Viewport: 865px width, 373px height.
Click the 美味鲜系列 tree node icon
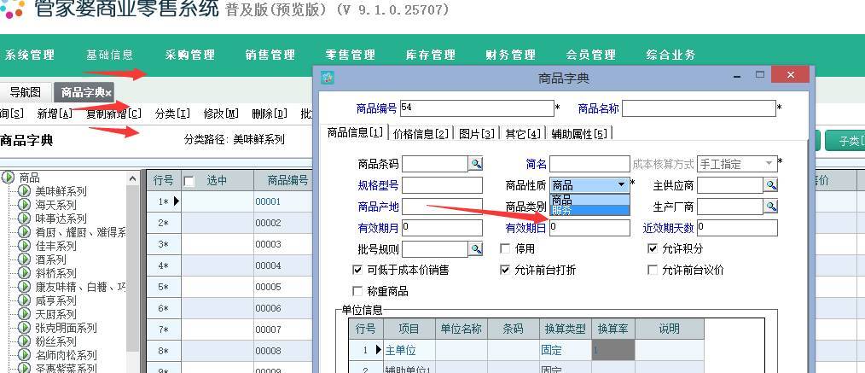click(24, 191)
